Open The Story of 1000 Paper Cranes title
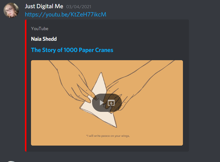Viewport: 220px width, 162px height. 72,50
